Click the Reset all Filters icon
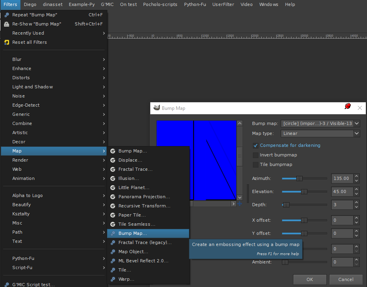The height and width of the screenshot is (287, 367). 6,42
